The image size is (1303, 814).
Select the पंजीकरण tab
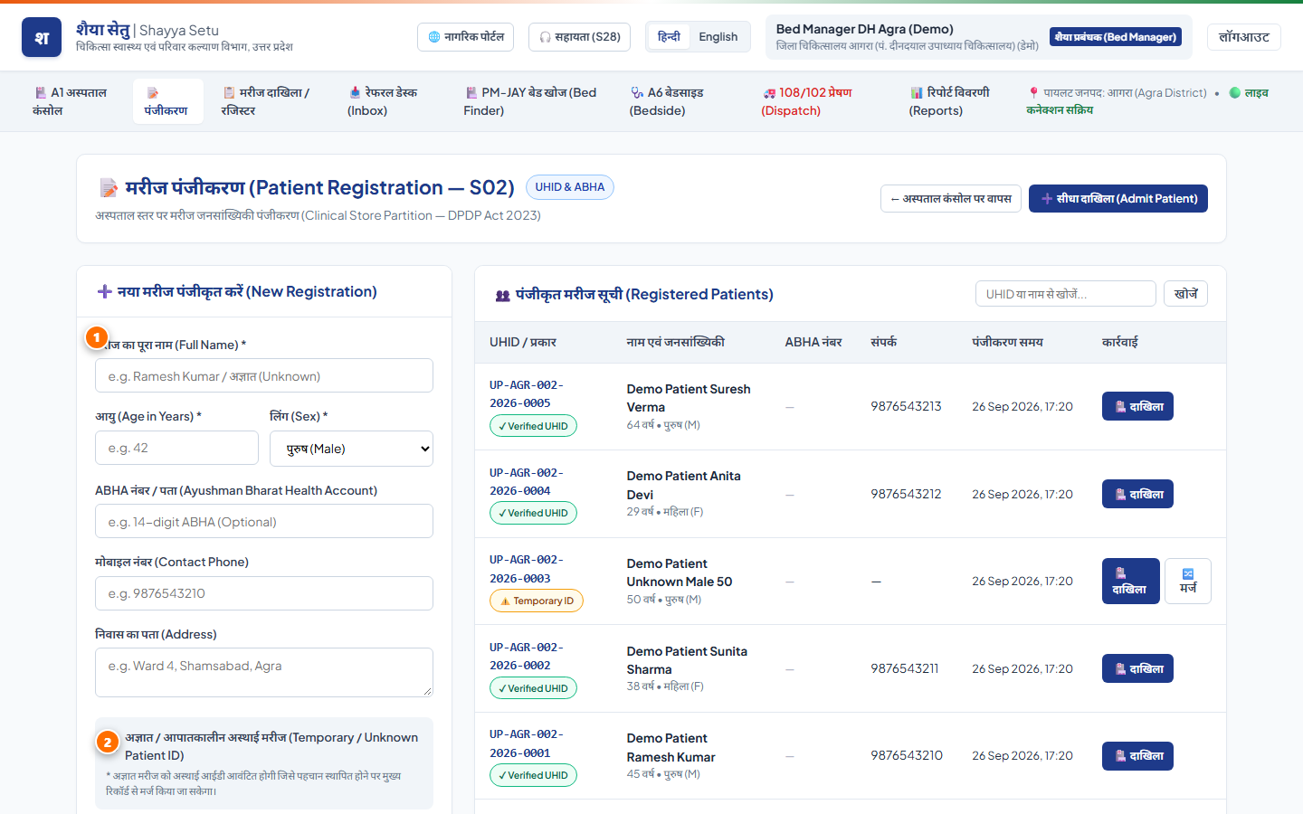[167, 101]
